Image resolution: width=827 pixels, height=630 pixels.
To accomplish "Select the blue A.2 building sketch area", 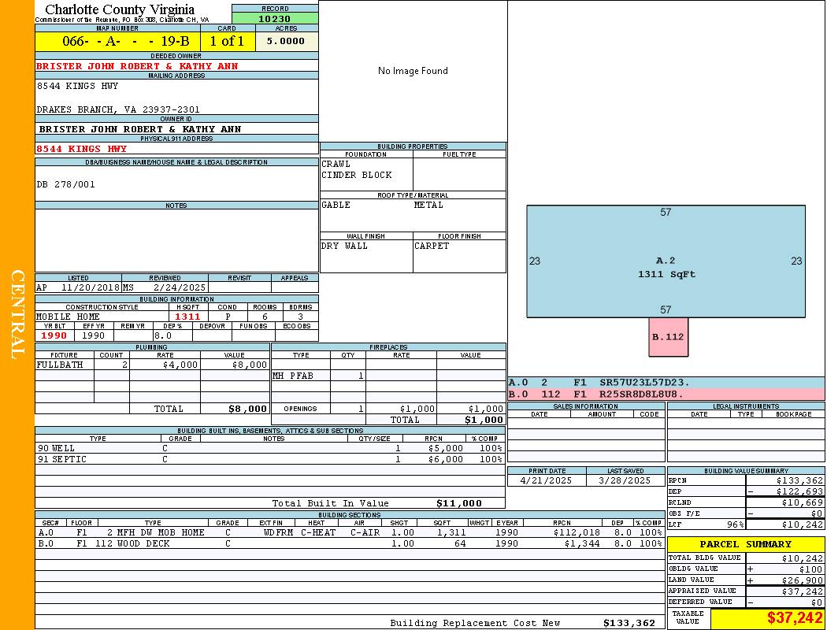I will pyautogui.click(x=666, y=261).
